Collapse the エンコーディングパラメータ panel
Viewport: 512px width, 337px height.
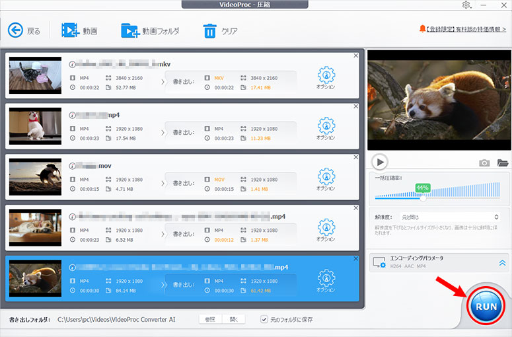point(502,263)
